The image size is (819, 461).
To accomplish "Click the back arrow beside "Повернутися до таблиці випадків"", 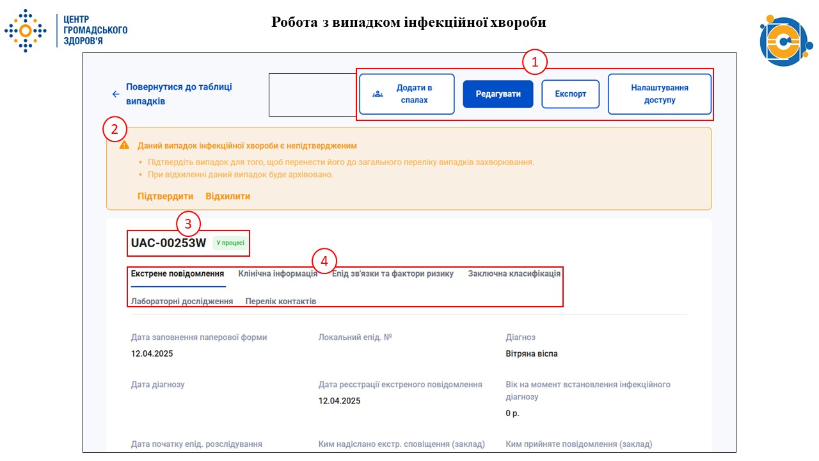I will click(x=115, y=93).
